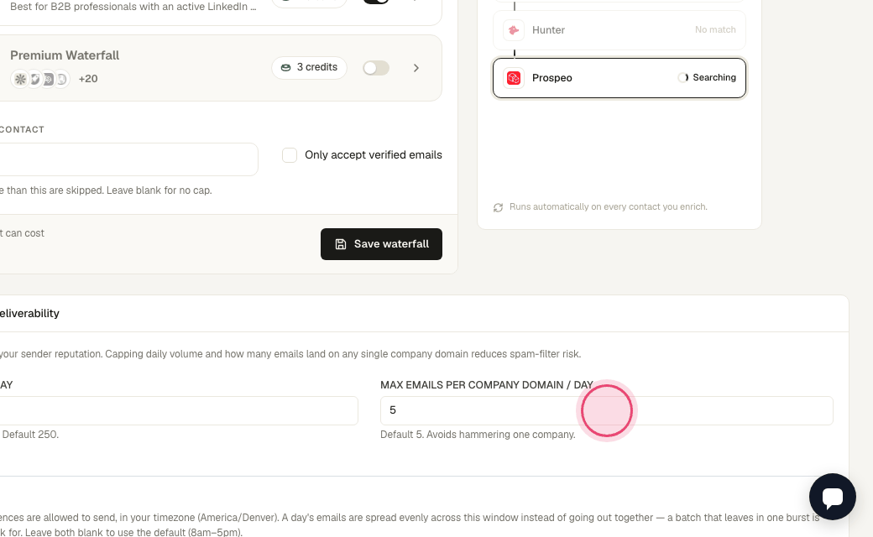This screenshot has height=537, width=873.
Task: Click the Premium Waterfall provider icons stack
Action: pyautogui.click(x=40, y=79)
